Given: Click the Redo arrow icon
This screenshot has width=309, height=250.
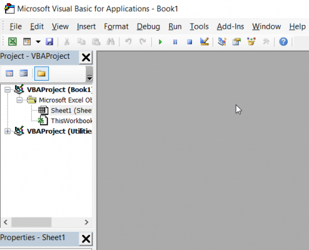Looking at the screenshot, I should pyautogui.click(x=143, y=42).
